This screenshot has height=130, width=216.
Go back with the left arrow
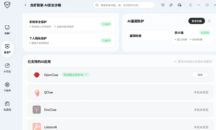(x=26, y=5)
